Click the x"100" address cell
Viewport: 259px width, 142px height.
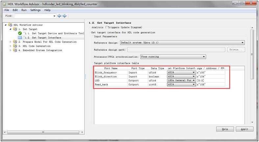tap(210, 72)
